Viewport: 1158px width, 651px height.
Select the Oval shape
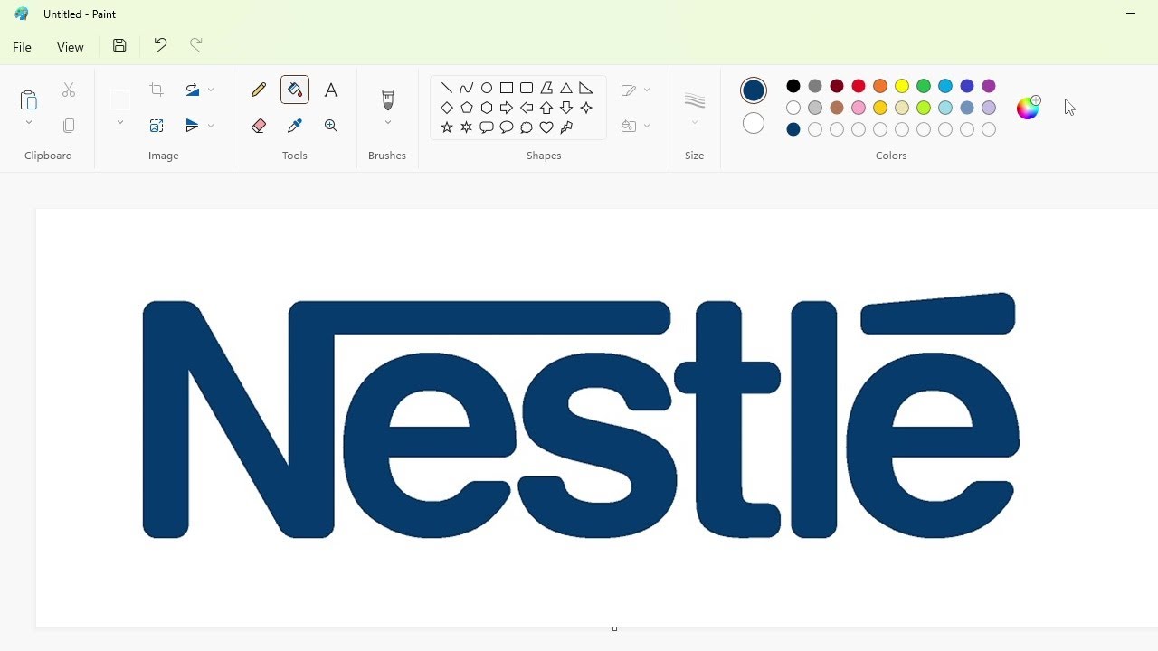click(x=487, y=88)
